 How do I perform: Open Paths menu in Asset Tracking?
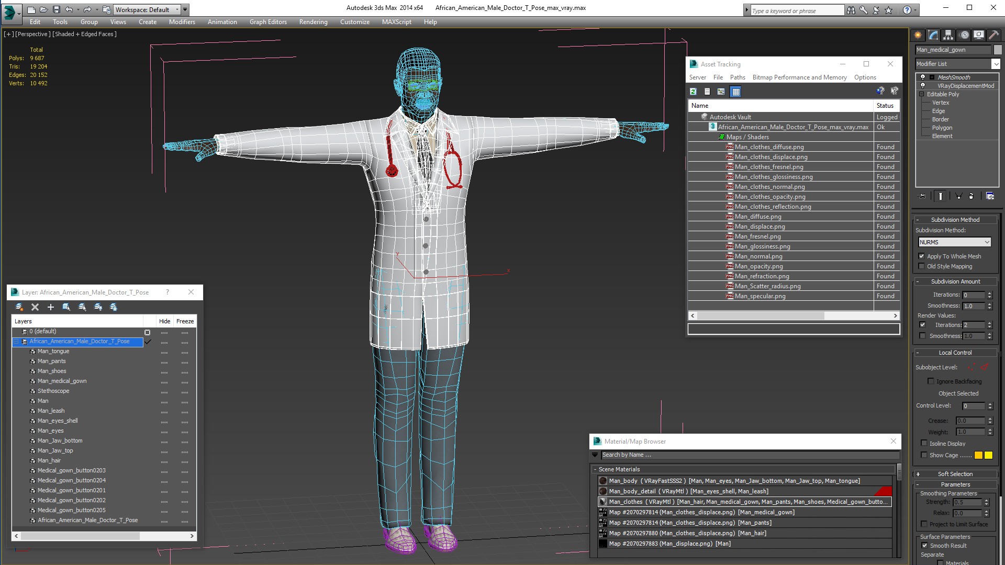(x=738, y=77)
